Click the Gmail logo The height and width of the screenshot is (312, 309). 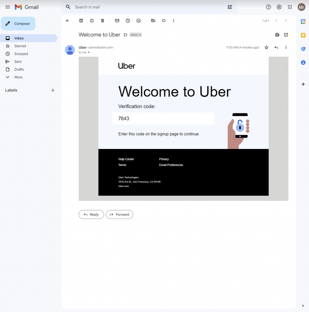point(26,7)
